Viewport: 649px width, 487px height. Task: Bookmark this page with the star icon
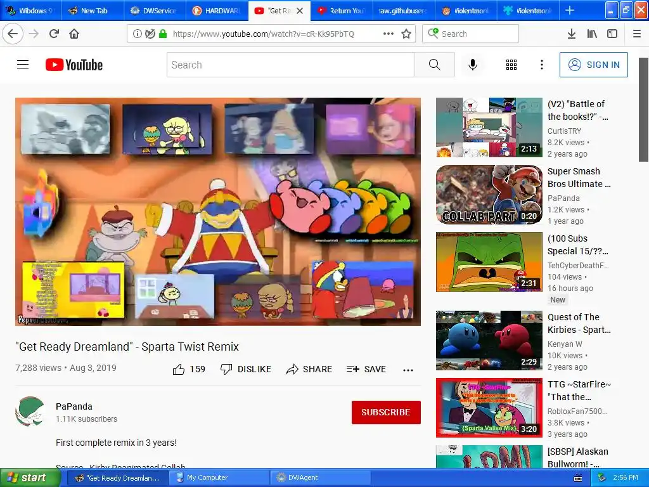coord(406,34)
